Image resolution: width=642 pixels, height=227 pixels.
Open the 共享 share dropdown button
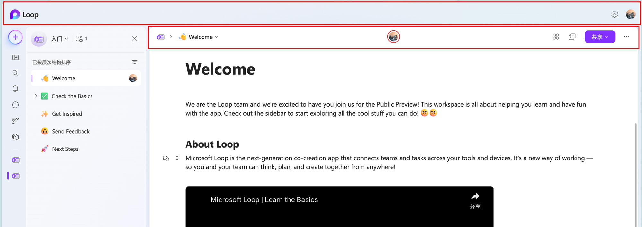600,37
